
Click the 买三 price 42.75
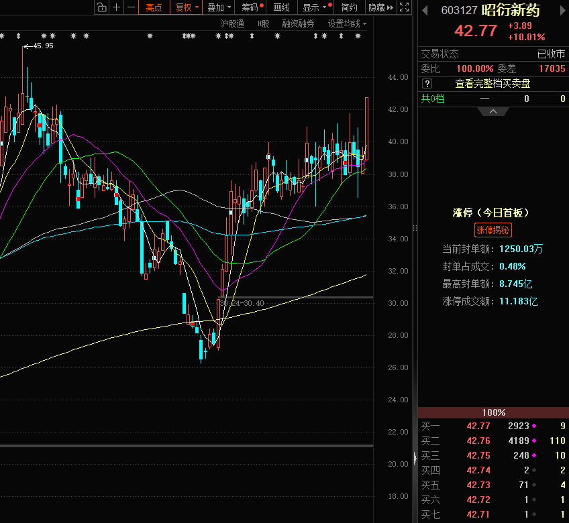pos(478,455)
